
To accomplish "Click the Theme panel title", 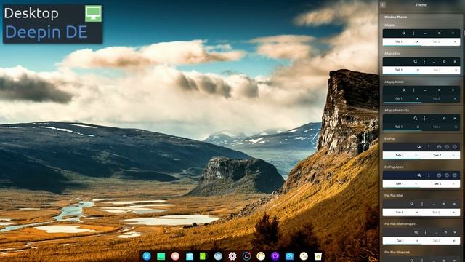I will click(421, 5).
